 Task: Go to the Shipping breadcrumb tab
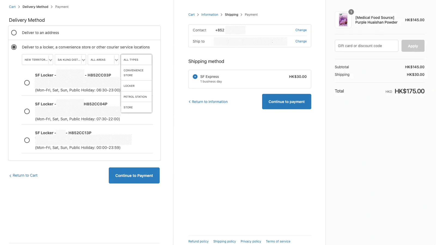pos(231,14)
